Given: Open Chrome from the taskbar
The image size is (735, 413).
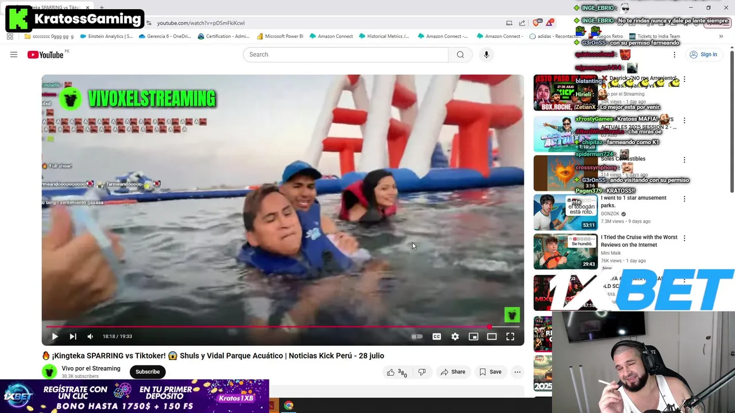Looking at the screenshot, I should [288, 406].
